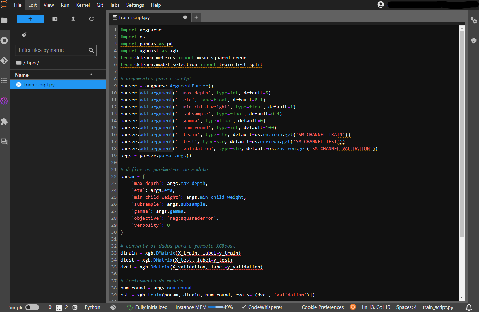Screen dimensions: 479x312
Task: Open the Kernel menu
Action: (x=83, y=5)
